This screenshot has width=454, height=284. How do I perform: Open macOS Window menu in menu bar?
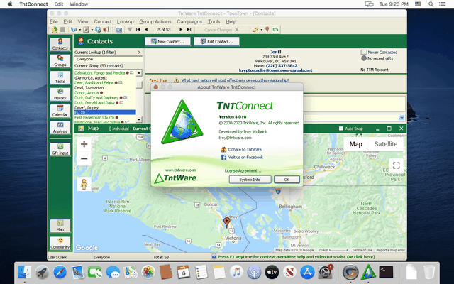tap(79, 4)
